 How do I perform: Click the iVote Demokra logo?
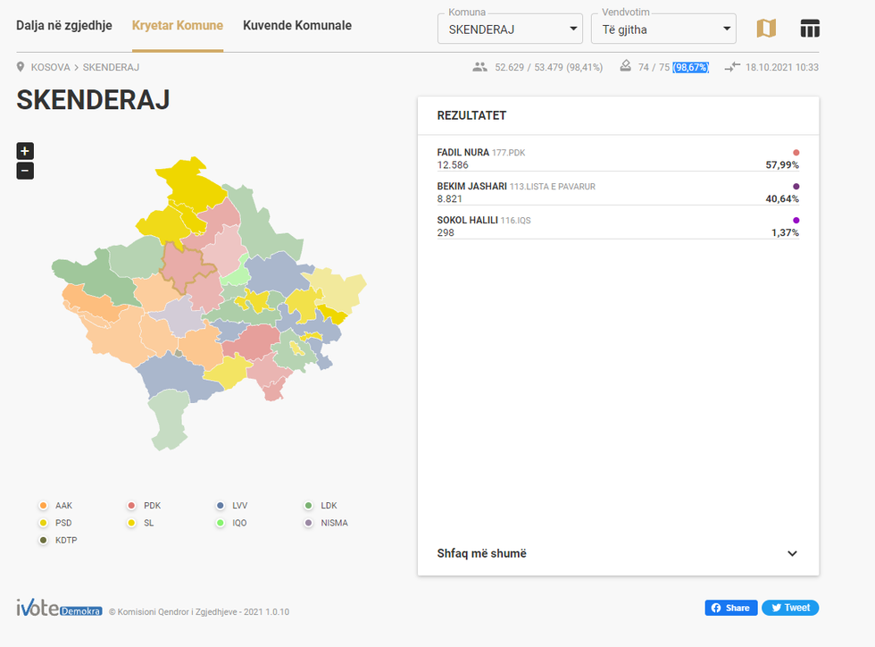[x=59, y=609]
